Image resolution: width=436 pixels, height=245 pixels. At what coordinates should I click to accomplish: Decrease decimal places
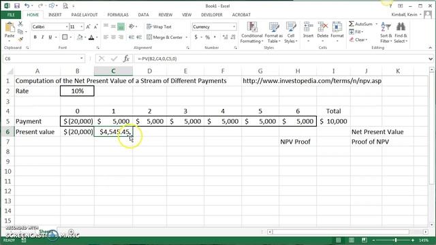coord(233,37)
